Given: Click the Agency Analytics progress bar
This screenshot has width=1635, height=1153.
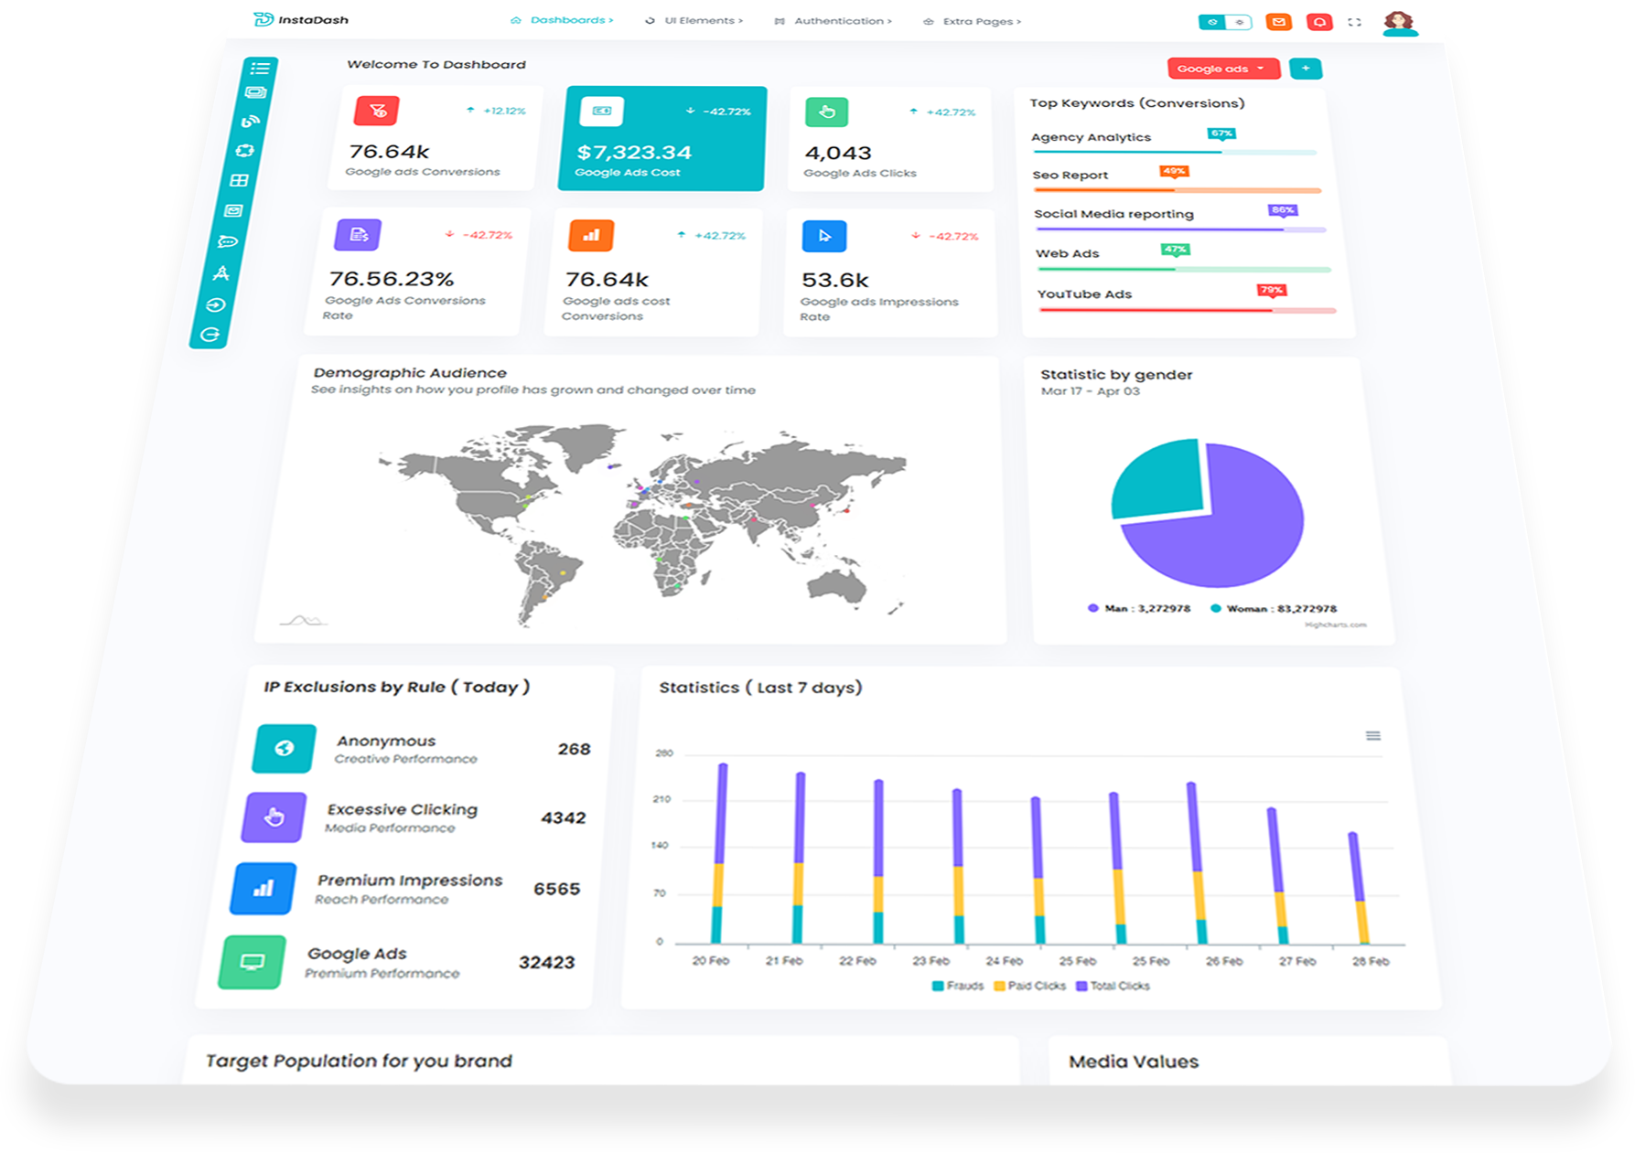Looking at the screenshot, I should pyautogui.click(x=1174, y=152).
